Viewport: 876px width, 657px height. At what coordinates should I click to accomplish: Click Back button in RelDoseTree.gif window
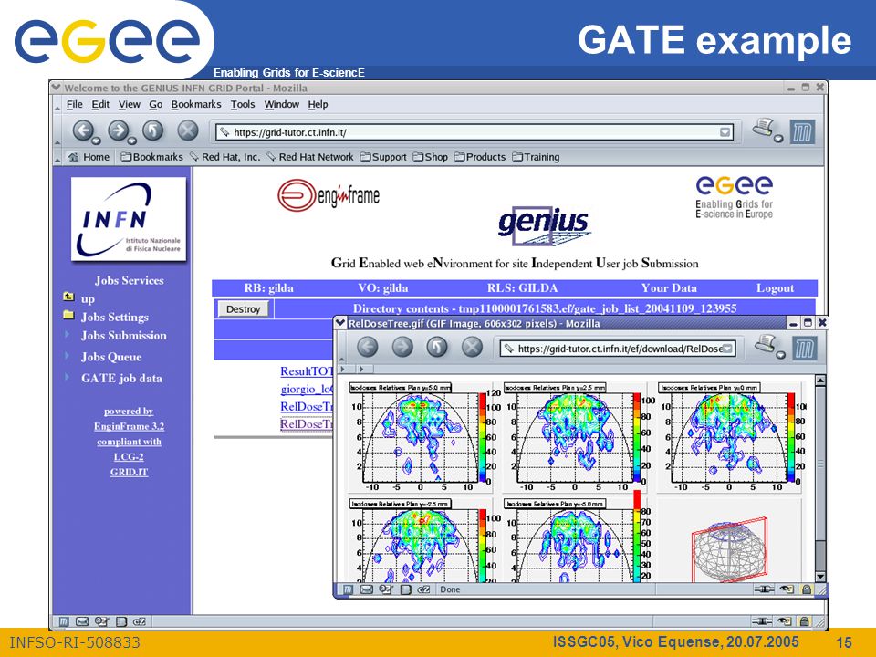click(x=367, y=347)
